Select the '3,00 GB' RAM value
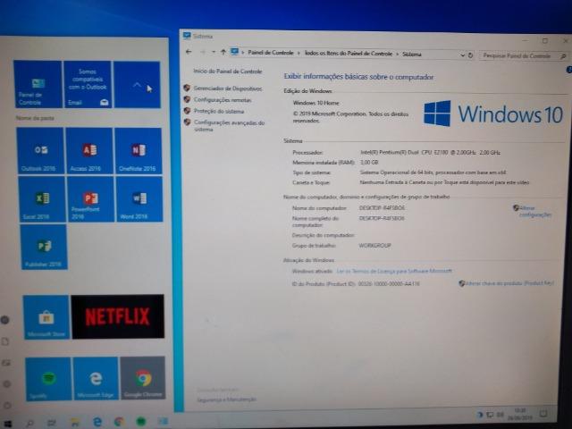 point(369,162)
